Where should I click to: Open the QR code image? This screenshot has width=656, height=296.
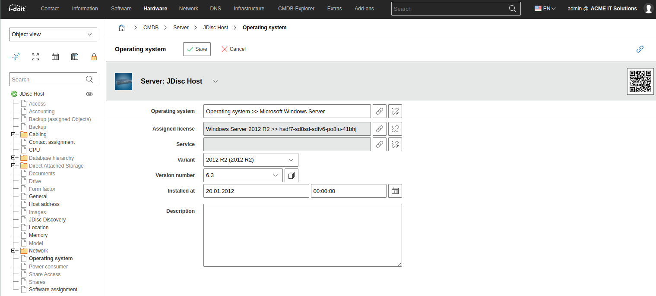tap(640, 81)
